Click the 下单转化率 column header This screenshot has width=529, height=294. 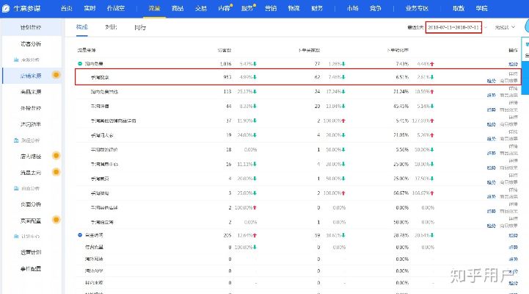pos(398,50)
